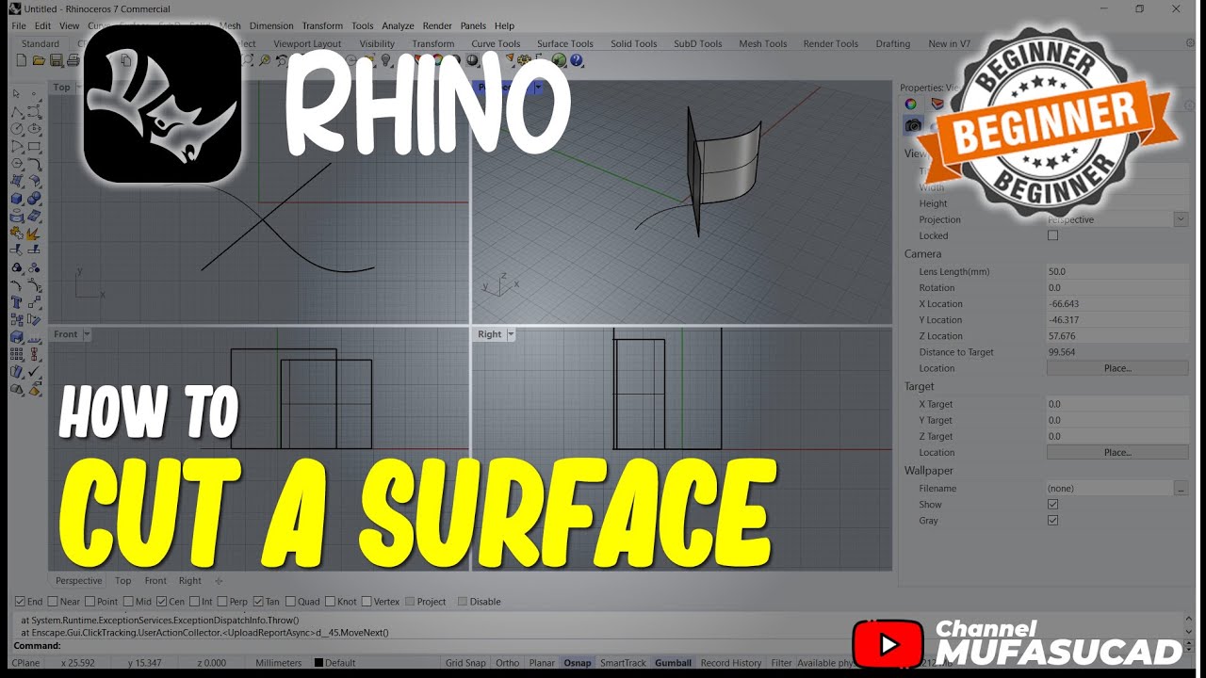The height and width of the screenshot is (678, 1206).
Task: Enable the Perp object snap checkbox
Action: pos(222,602)
